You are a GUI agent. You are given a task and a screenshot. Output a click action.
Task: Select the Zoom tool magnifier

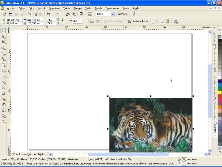point(3,48)
